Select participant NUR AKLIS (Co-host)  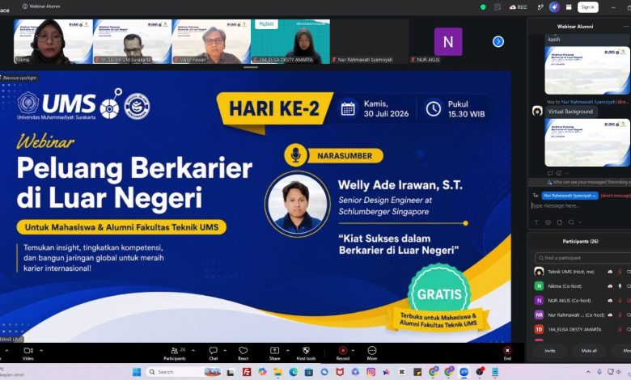click(x=582, y=301)
